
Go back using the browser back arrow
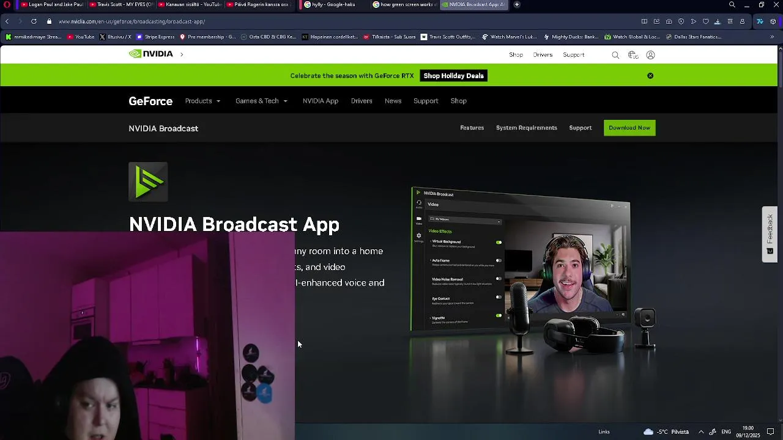coord(7,21)
